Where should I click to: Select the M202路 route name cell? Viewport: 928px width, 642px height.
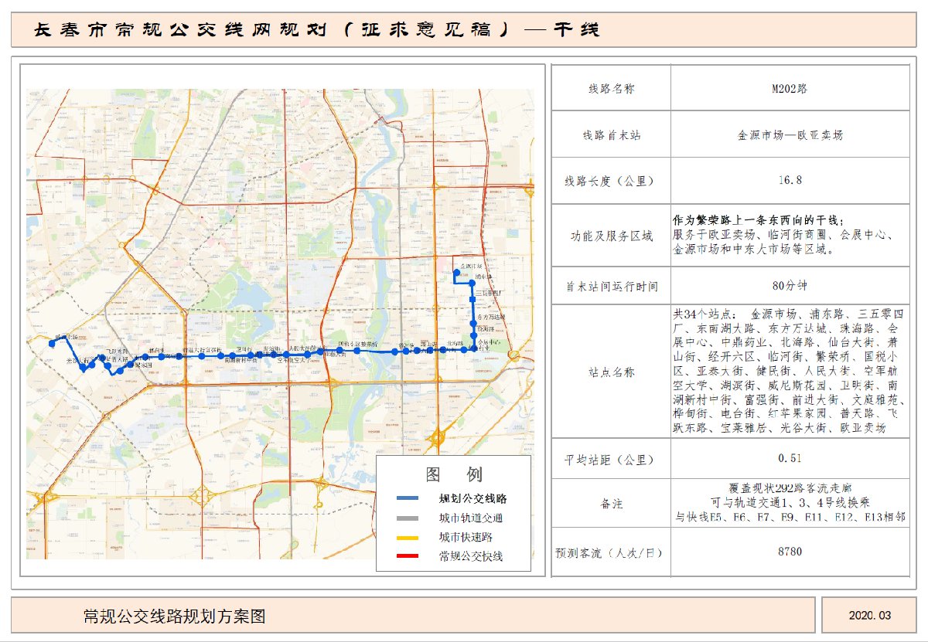pos(789,89)
